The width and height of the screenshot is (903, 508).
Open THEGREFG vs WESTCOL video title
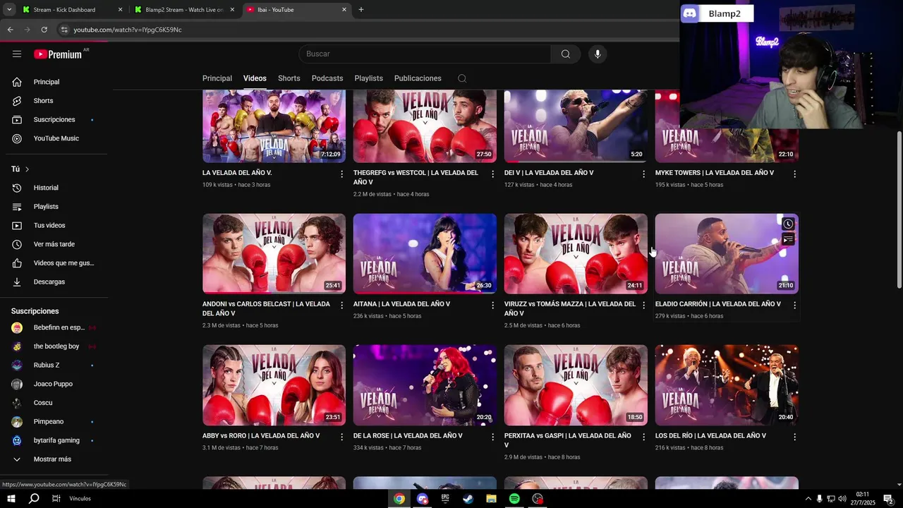[x=416, y=177]
